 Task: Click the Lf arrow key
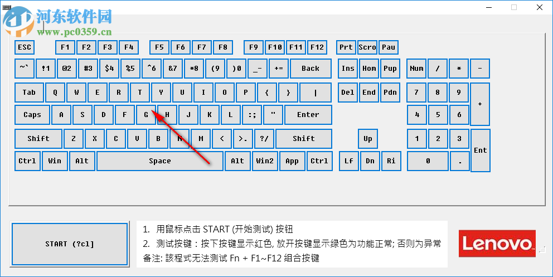[349, 161]
